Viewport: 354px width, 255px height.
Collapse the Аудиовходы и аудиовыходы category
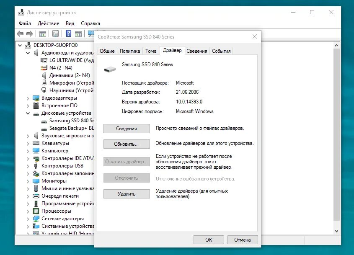[x=28, y=53]
